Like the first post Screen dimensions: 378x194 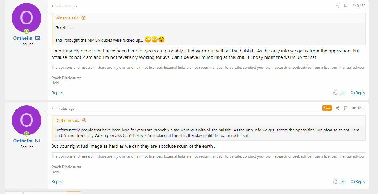point(339,93)
